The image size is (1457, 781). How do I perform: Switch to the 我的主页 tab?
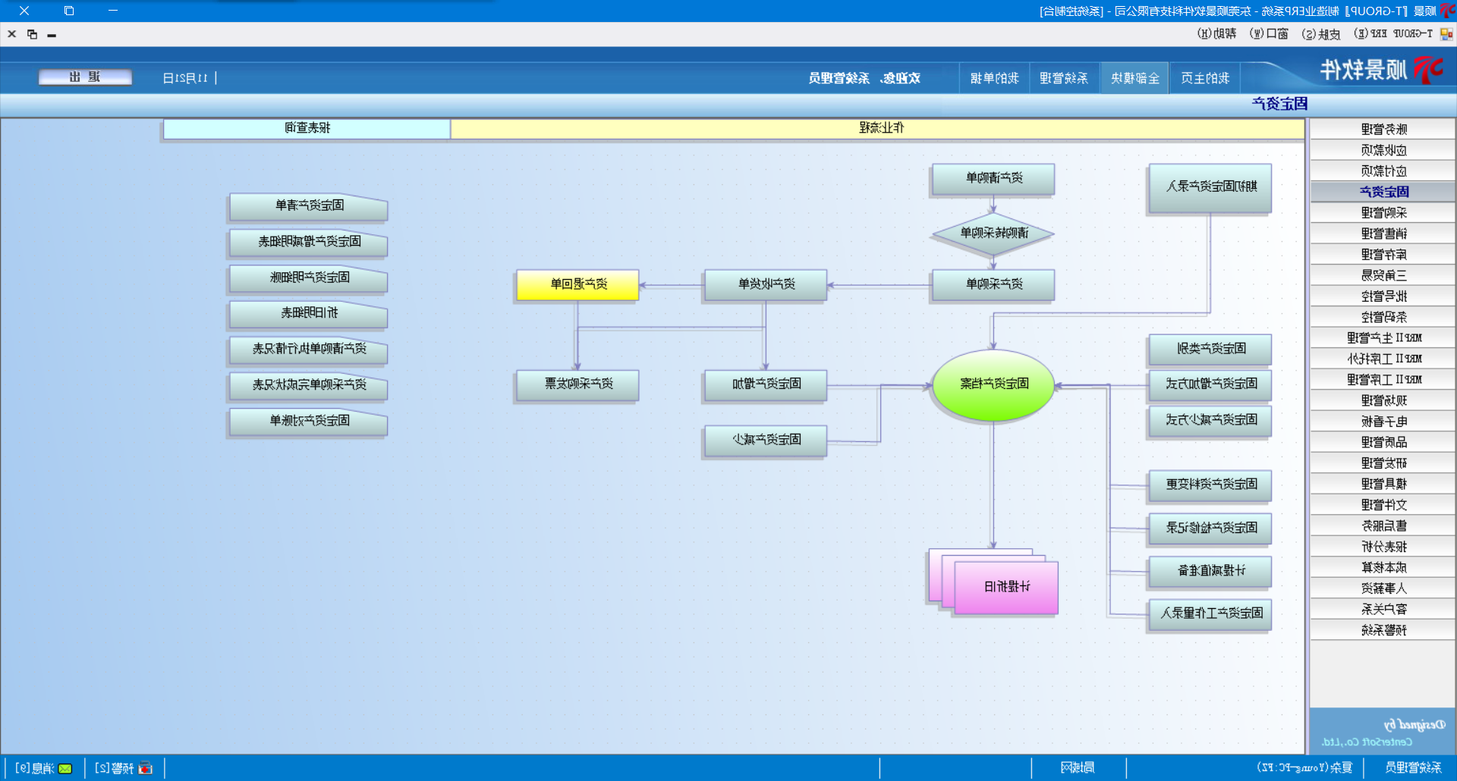1204,78
